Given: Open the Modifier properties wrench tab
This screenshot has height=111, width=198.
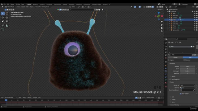Looking at the screenshot, I should pyautogui.click(x=166, y=68).
